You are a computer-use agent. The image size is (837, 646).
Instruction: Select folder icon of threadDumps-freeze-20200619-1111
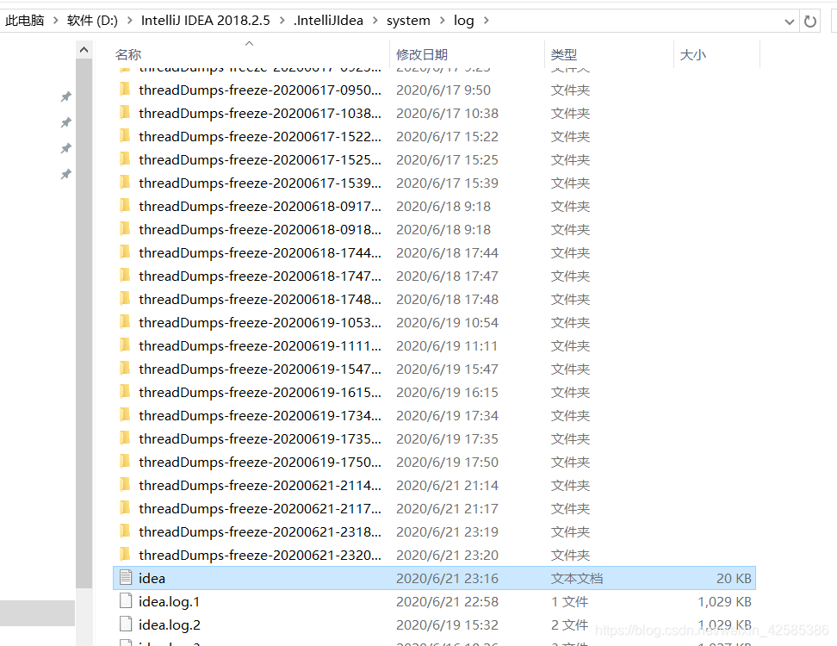pos(125,345)
